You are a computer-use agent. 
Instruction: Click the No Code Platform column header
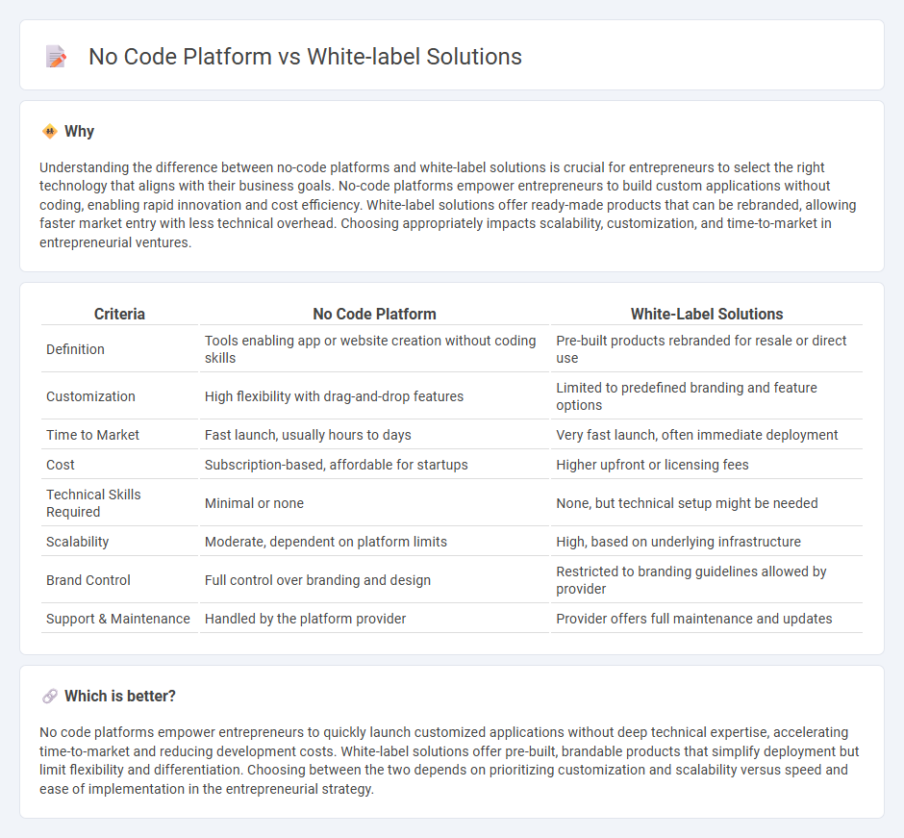tap(374, 314)
